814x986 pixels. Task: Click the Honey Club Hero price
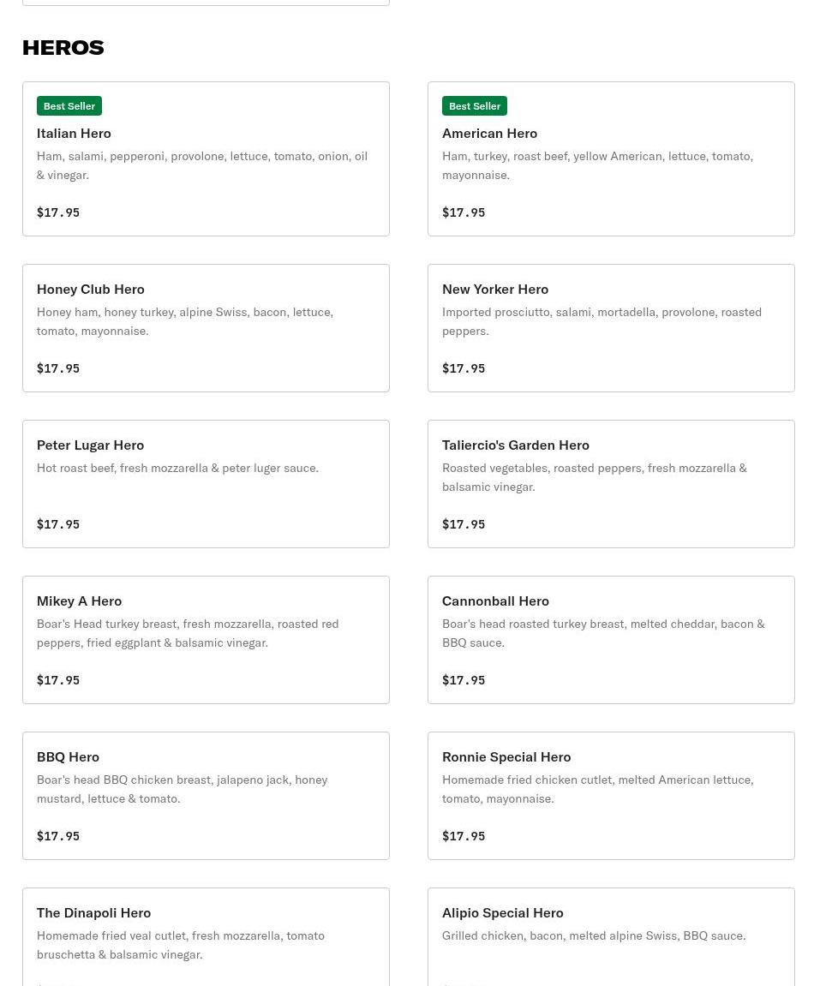pyautogui.click(x=58, y=368)
